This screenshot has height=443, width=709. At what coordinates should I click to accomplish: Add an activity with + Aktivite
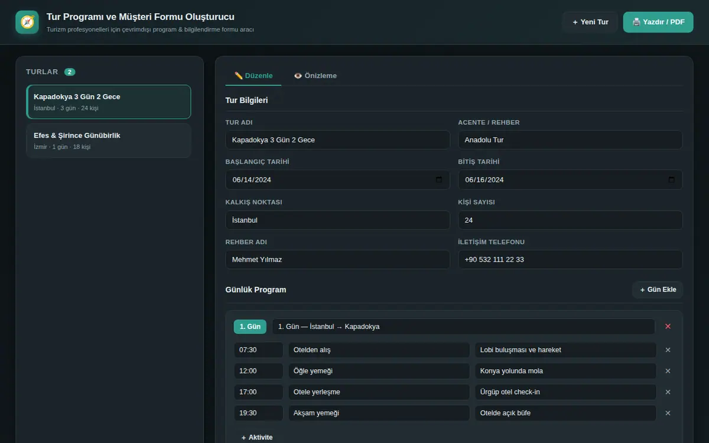pos(257,437)
